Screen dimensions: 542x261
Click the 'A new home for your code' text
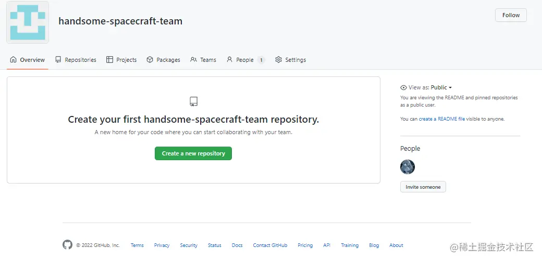pos(193,133)
